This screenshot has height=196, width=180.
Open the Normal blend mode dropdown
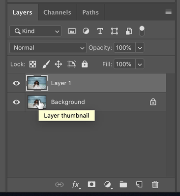point(48,48)
